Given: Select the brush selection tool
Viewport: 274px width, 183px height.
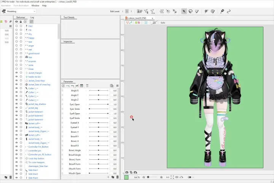Looking at the screenshot, I should point(197,11).
